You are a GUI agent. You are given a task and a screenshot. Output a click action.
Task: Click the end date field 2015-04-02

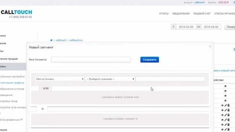click(211, 27)
